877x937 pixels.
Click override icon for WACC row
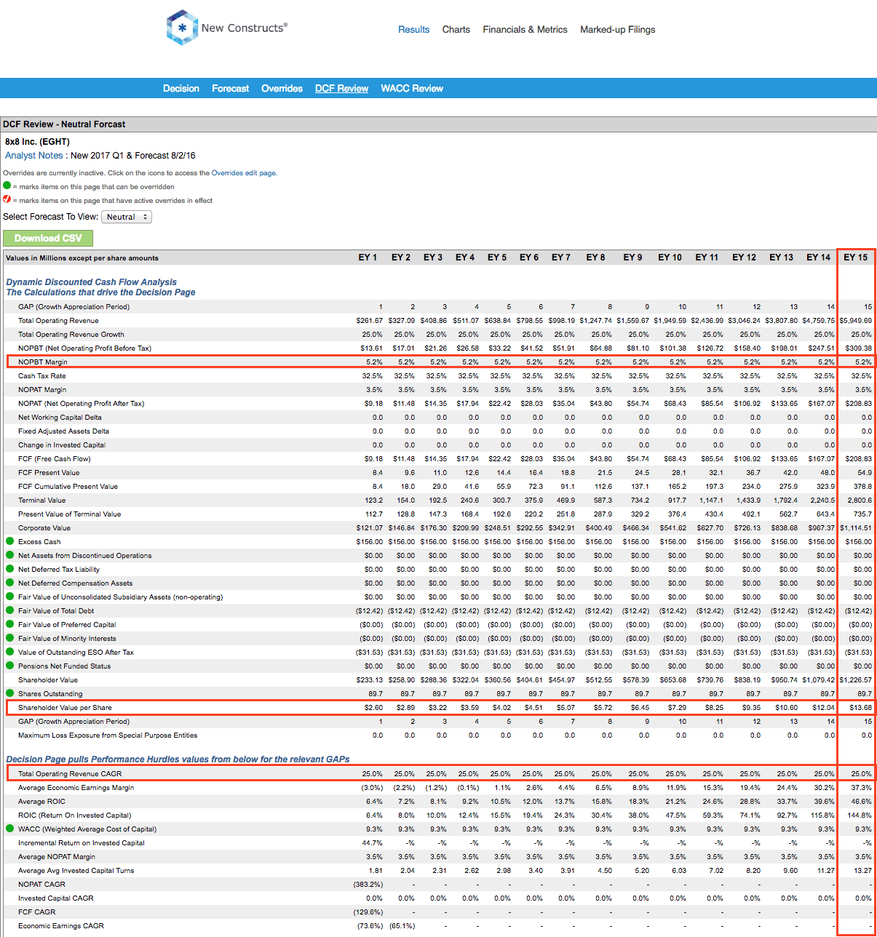(10, 829)
